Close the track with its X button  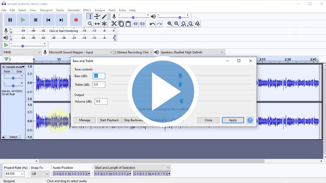(x=4, y=67)
